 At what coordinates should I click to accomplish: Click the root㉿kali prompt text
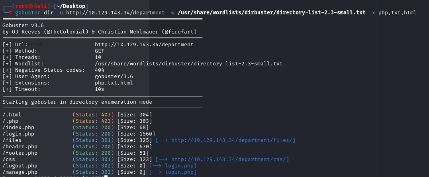click(x=31, y=6)
